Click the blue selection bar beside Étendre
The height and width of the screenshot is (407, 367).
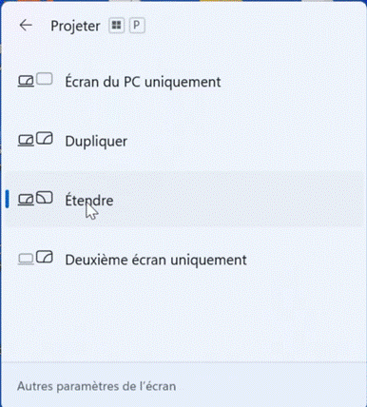point(7,199)
